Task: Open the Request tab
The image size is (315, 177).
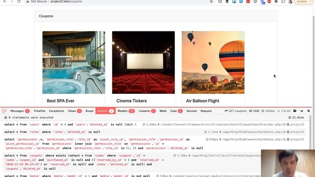Action: pyautogui.click(x=206, y=111)
